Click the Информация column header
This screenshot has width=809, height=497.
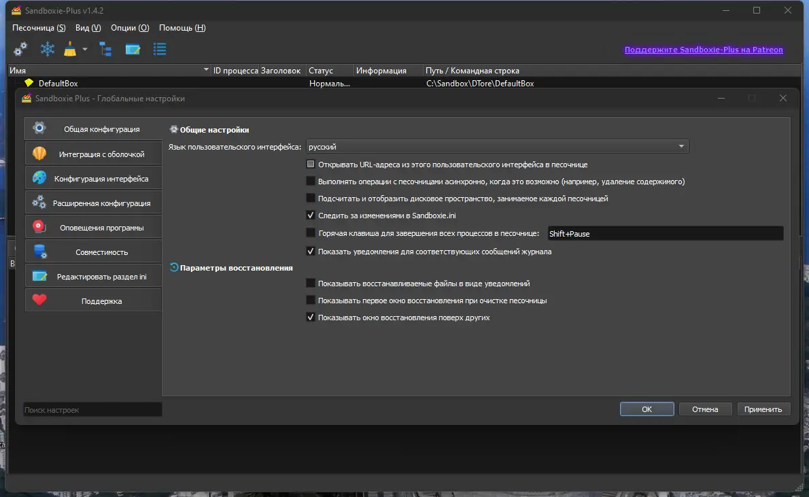[x=388, y=71]
